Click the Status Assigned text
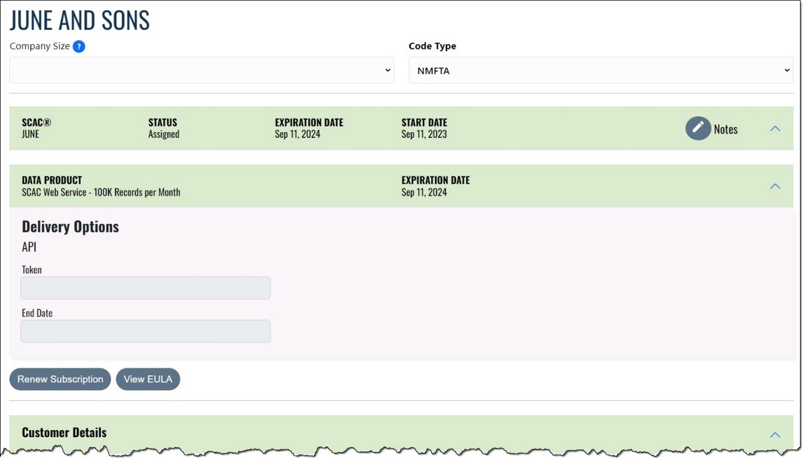The image size is (805, 462). click(x=163, y=134)
